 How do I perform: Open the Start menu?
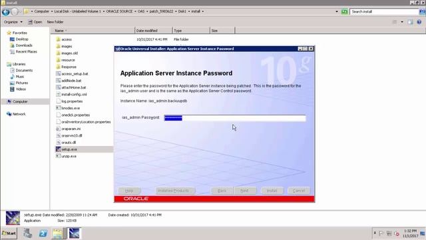click(x=9, y=233)
